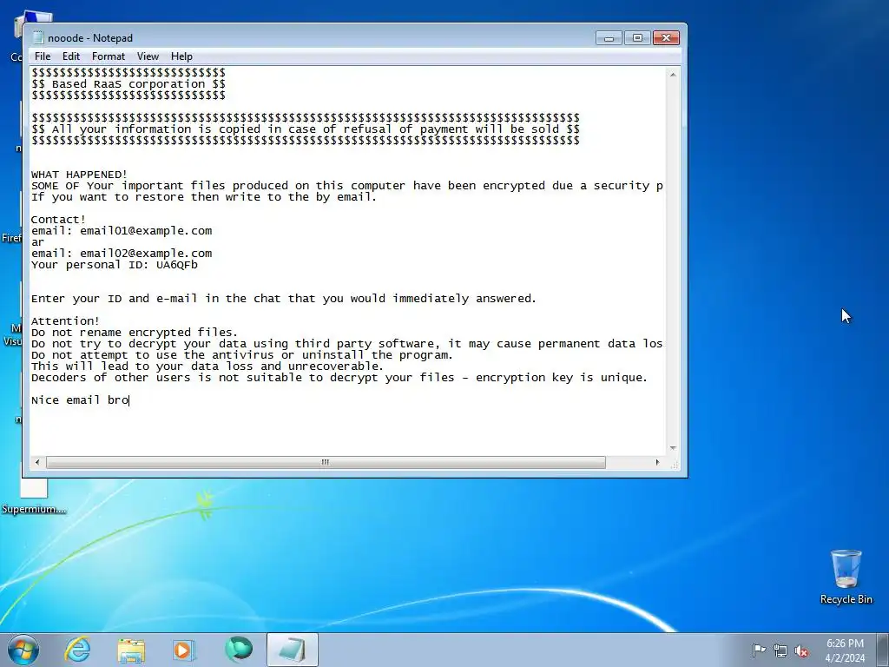Select the Recycle Bin desktop icon
The width and height of the screenshot is (889, 667).
coord(846,577)
